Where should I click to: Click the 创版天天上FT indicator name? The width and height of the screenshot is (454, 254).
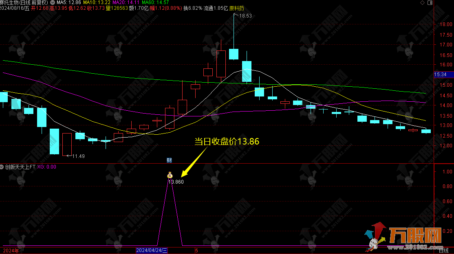20,167
